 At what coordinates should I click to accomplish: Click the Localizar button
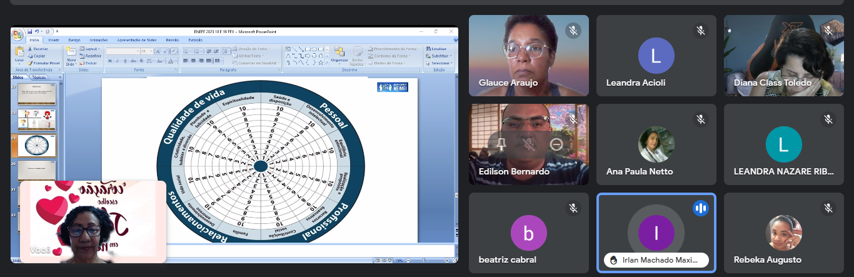tap(438, 48)
